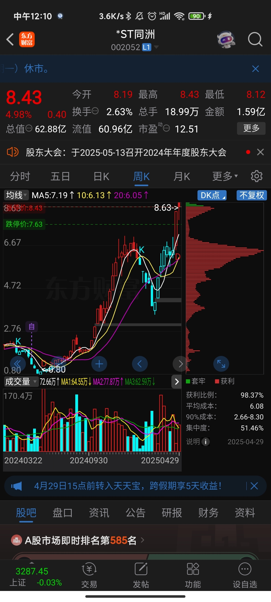Screen dimensions: 271x602
Task: Open the 财务 tab
Action: pyautogui.click(x=208, y=512)
